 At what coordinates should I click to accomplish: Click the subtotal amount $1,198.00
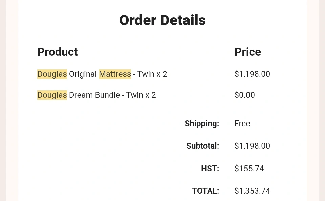(x=252, y=146)
